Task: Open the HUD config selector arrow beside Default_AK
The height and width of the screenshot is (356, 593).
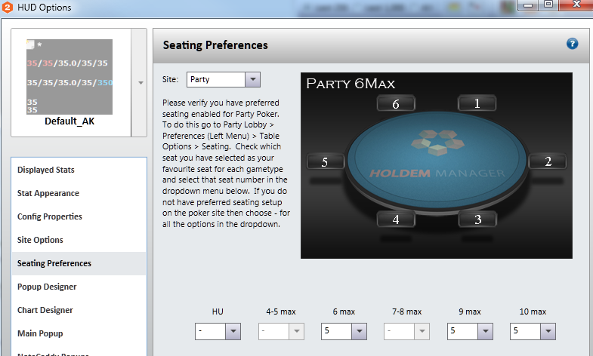Action: tap(141, 83)
